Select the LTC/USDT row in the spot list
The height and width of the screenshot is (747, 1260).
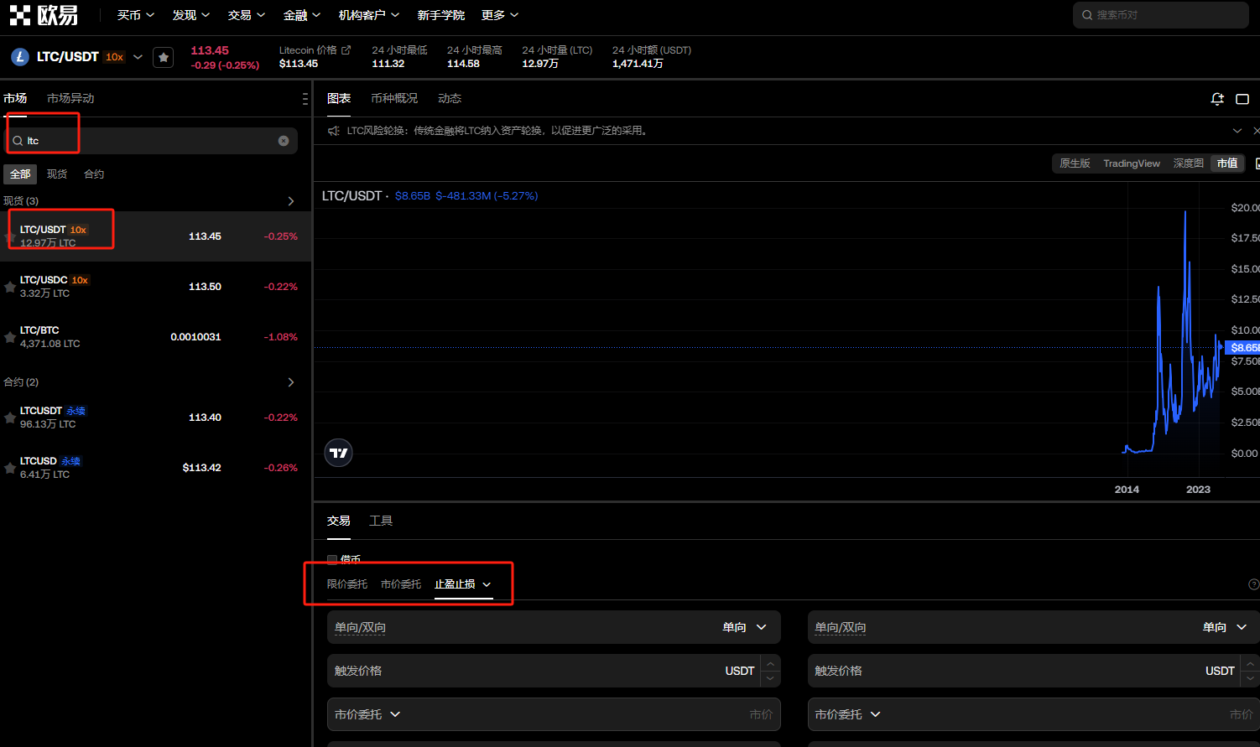(x=155, y=236)
